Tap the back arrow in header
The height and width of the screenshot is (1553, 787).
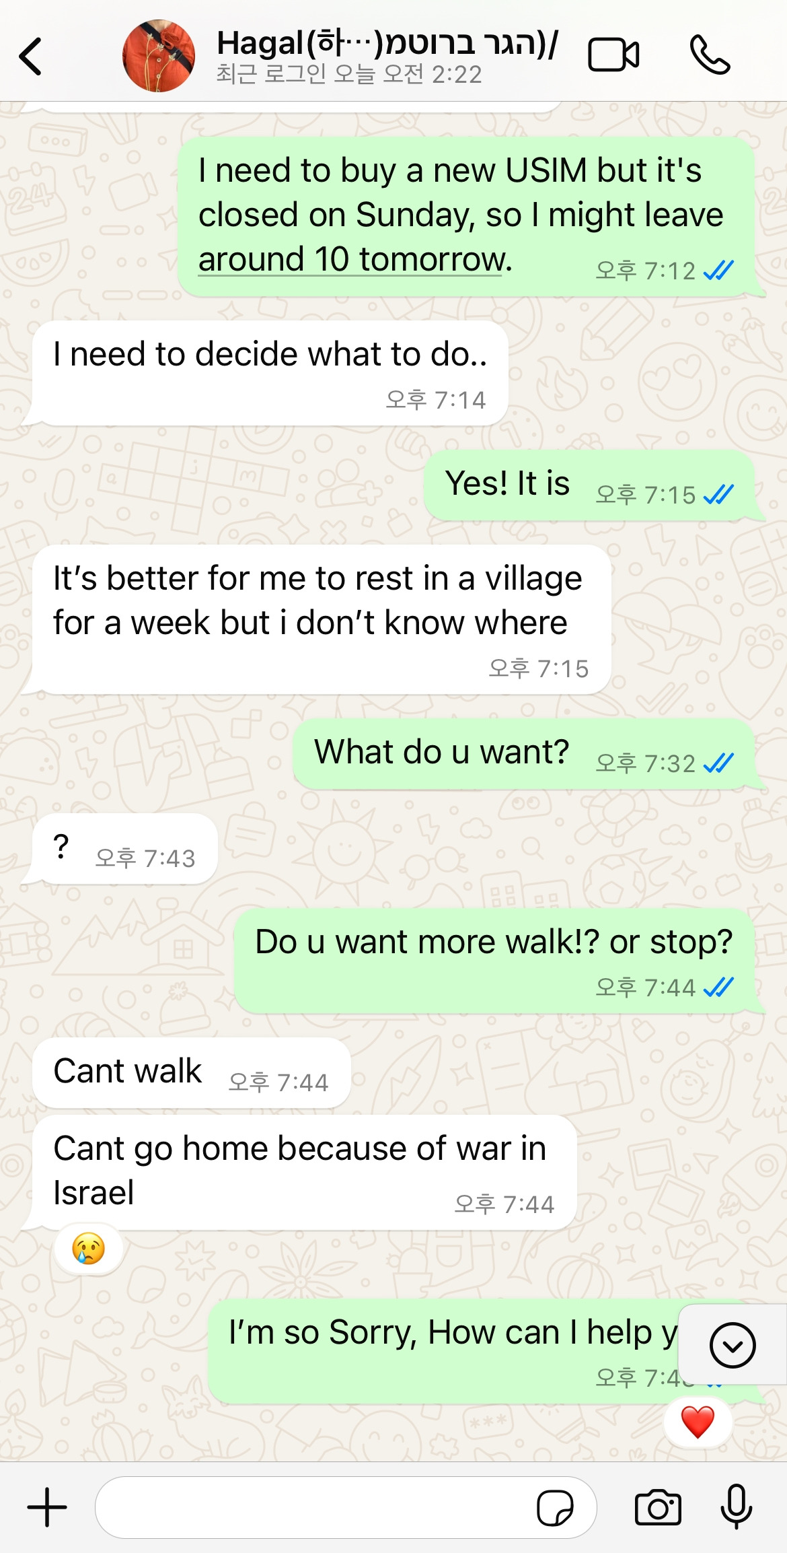tap(31, 56)
